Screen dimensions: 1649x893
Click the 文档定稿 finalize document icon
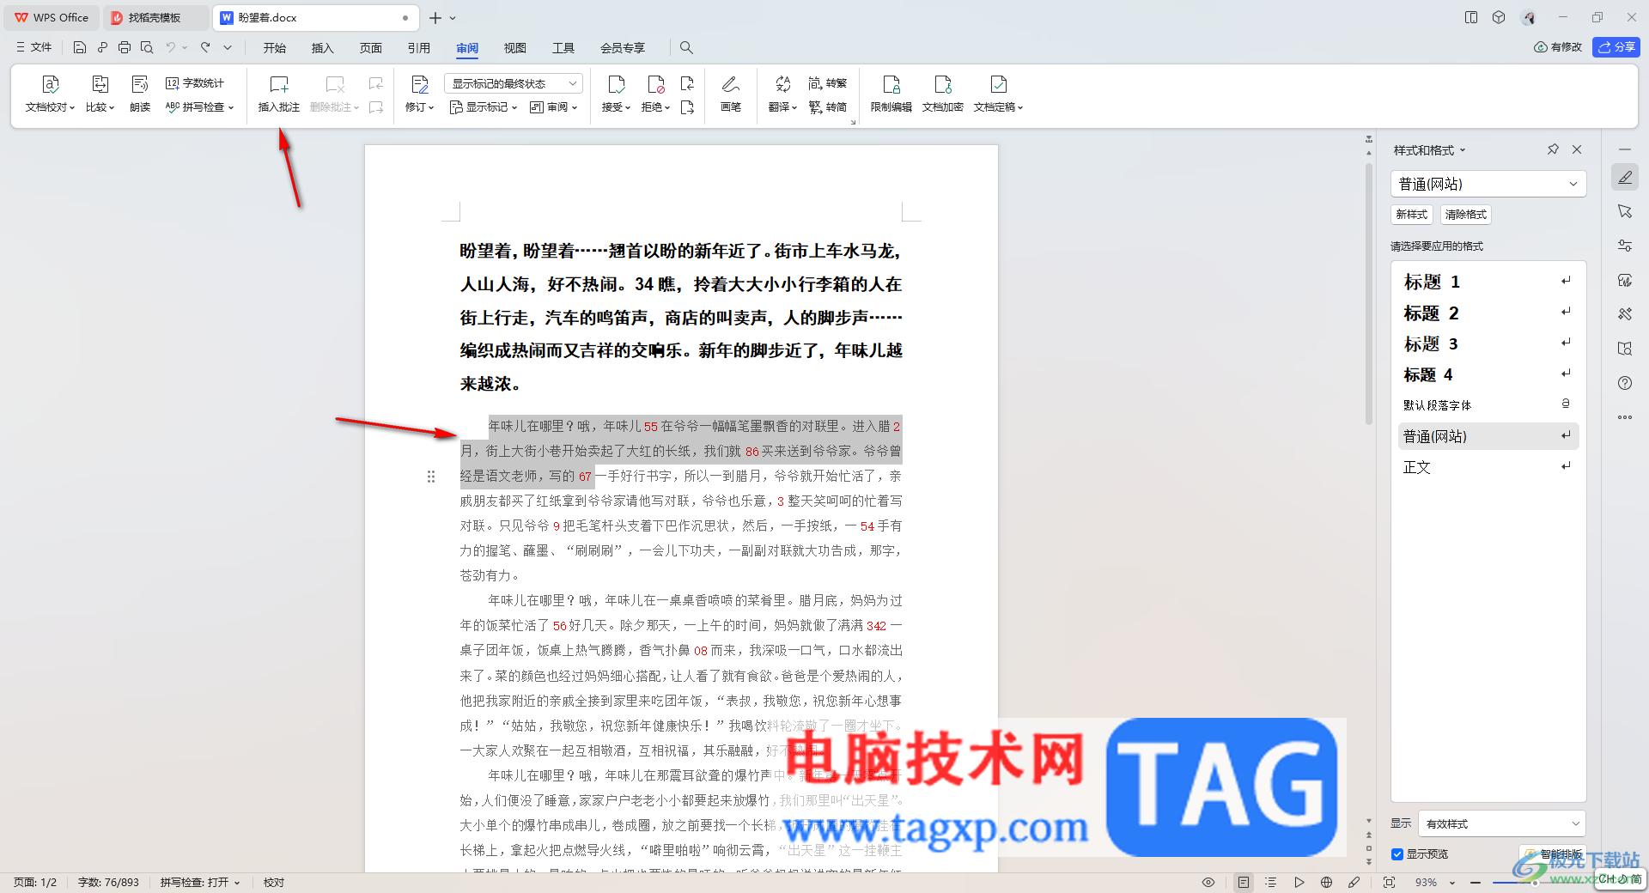998,84
